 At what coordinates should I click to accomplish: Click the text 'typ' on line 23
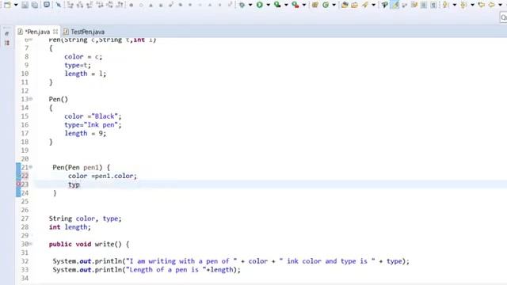click(x=74, y=184)
